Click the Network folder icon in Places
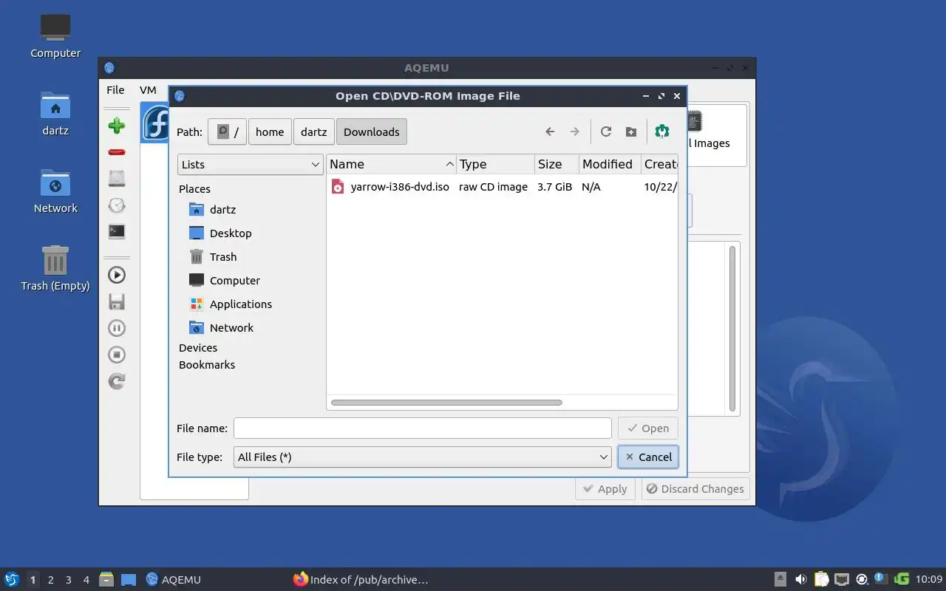Screen dimensions: 946x591 tap(196, 328)
